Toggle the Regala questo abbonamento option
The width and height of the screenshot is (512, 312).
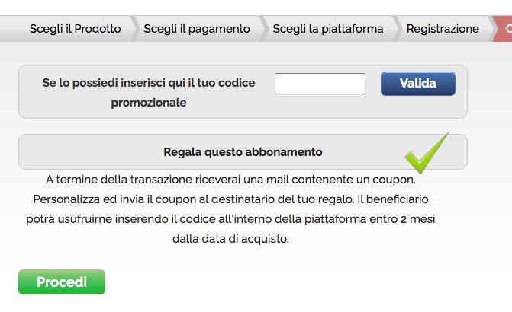coord(243,152)
